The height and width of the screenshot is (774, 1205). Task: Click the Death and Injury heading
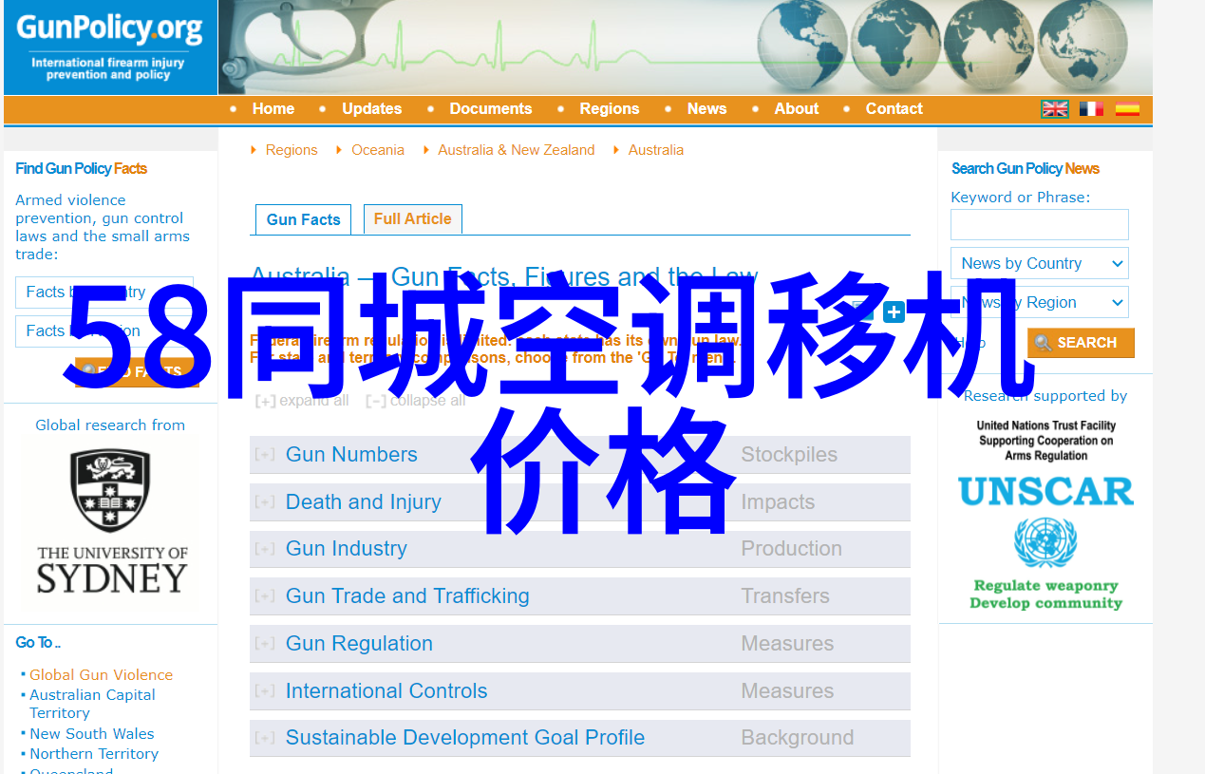tap(364, 502)
